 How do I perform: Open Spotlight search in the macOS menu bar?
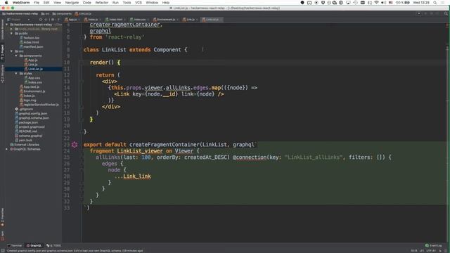435,3
